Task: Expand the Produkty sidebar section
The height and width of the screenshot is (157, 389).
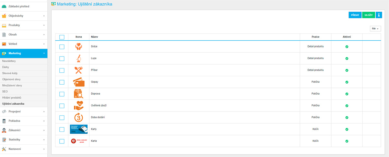Action: pos(24,25)
